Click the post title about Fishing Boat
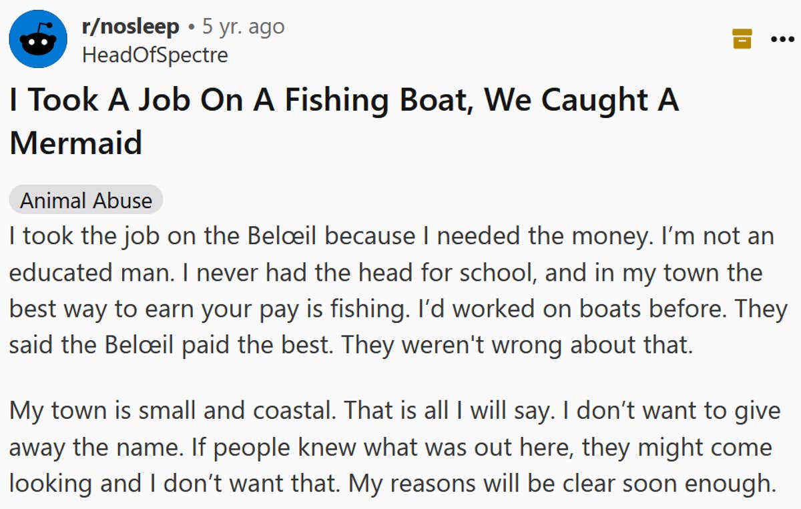The height and width of the screenshot is (509, 801). [x=344, y=100]
